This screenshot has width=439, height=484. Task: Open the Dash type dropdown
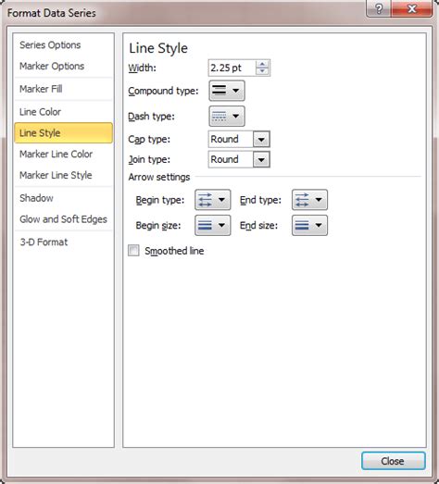227,116
